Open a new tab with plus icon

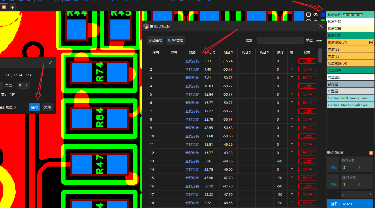pos(12,7)
